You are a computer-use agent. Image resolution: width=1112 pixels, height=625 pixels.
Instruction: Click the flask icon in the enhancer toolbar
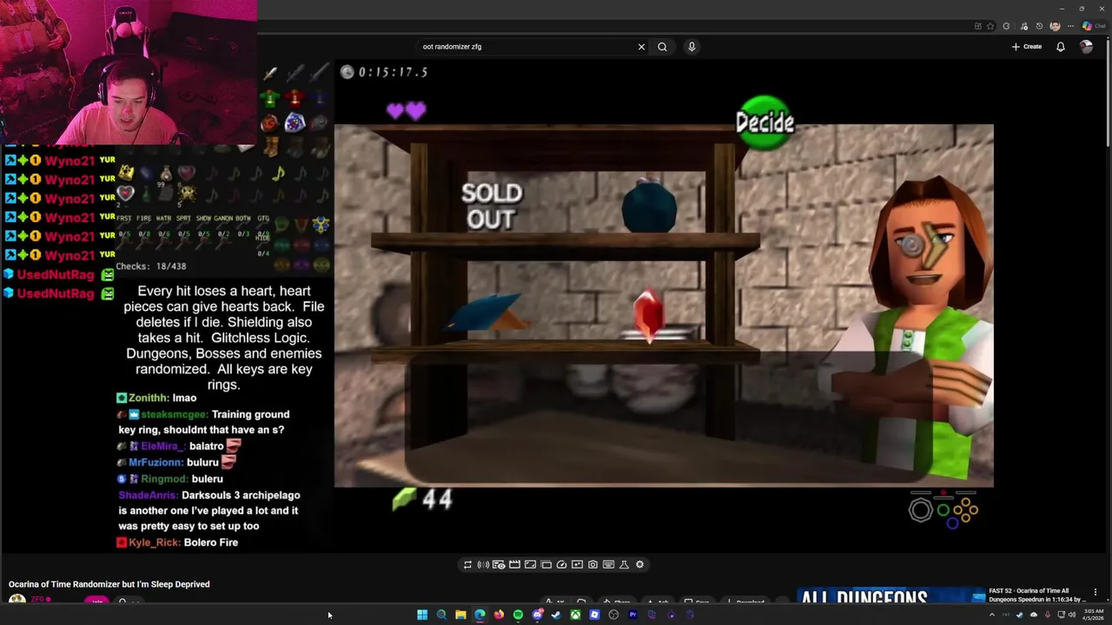624,564
